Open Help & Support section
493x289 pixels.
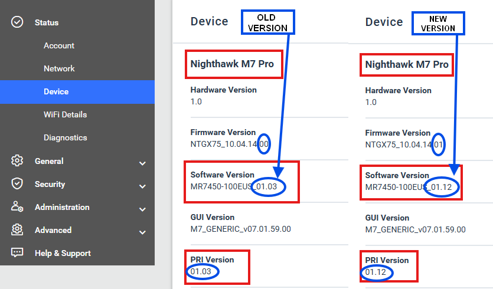click(63, 253)
